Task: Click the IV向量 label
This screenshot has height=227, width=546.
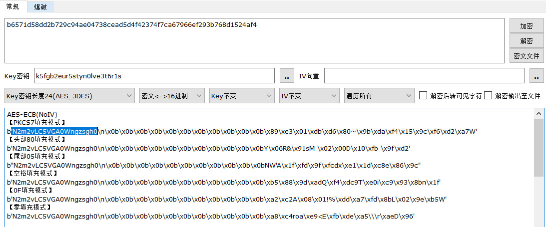Action: tap(309, 76)
